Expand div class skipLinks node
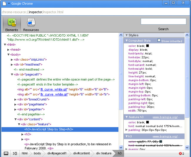 point(12,60)
